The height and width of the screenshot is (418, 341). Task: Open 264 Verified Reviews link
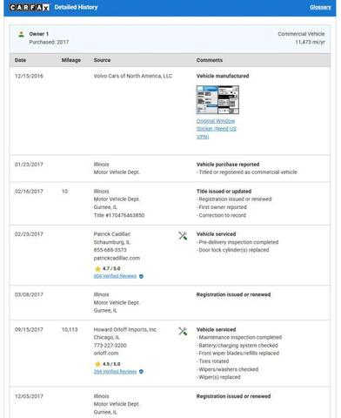click(x=115, y=371)
